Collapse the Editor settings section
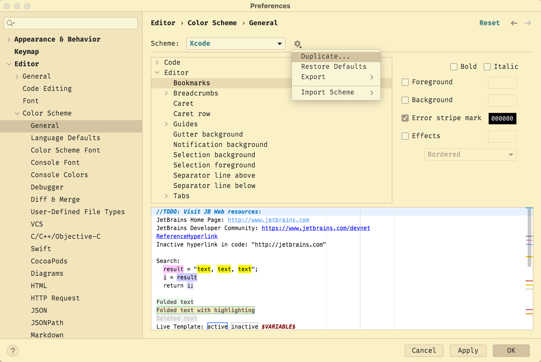The image size is (541, 362). [x=9, y=64]
